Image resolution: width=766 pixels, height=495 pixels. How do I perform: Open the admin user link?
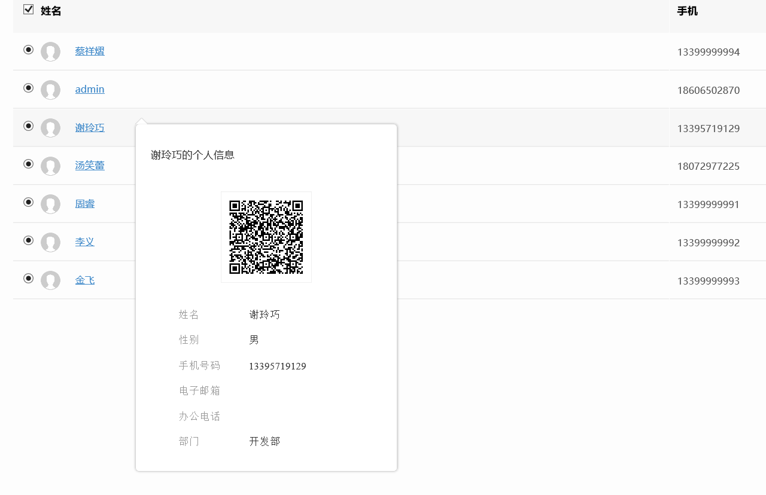[90, 89]
